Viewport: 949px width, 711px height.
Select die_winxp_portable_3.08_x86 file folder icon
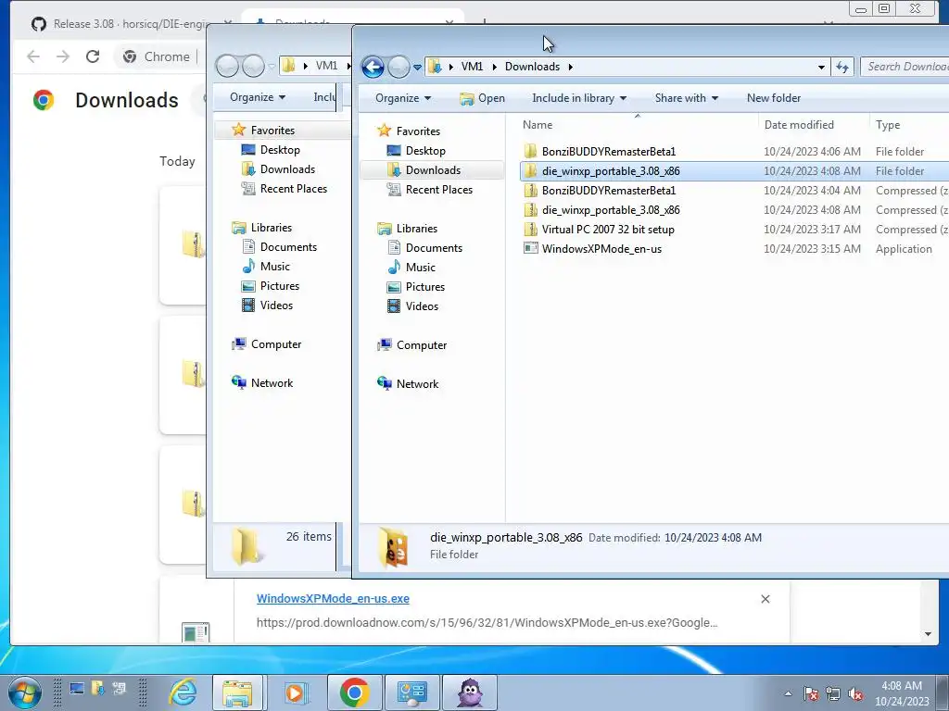(530, 171)
